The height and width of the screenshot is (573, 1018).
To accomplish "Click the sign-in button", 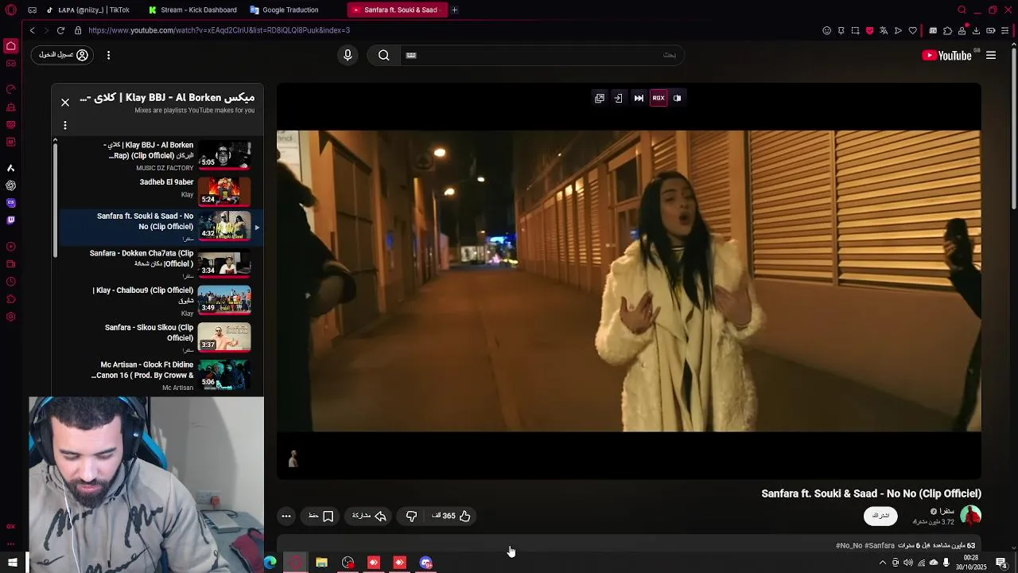I will click(x=63, y=55).
